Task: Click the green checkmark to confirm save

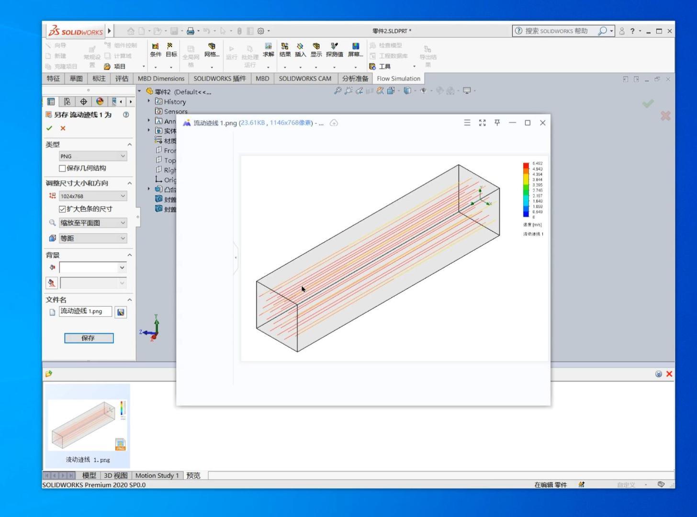Action: point(49,128)
